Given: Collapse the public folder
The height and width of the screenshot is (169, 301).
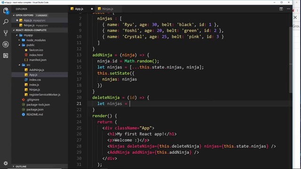Looking at the screenshot, I should click(x=19, y=45).
